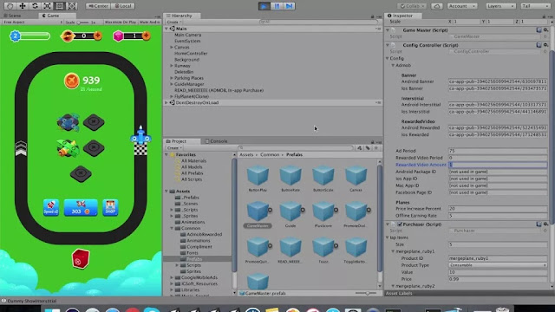
Task: Select All Materials in Favorites
Action: point(193,160)
